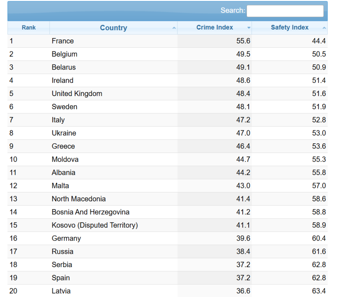The height and width of the screenshot is (297, 343).
Task: Focus the Search input field
Action: click(x=285, y=11)
